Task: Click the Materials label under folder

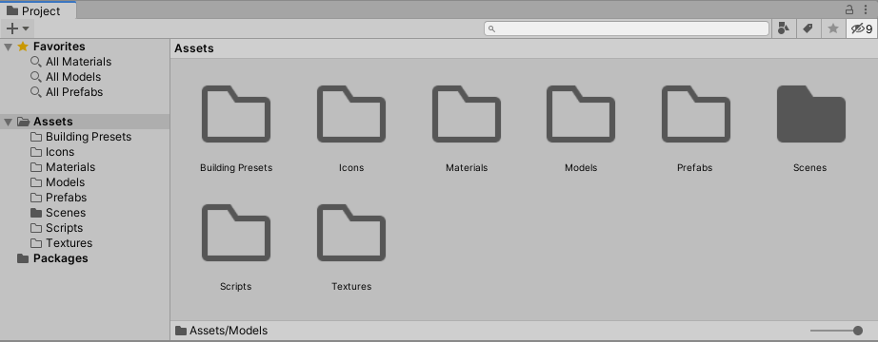Action: (467, 167)
